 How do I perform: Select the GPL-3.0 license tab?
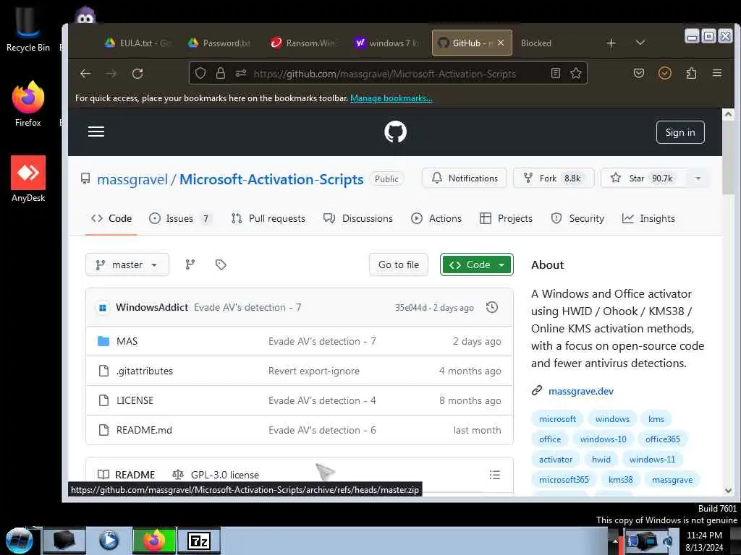coord(216,475)
